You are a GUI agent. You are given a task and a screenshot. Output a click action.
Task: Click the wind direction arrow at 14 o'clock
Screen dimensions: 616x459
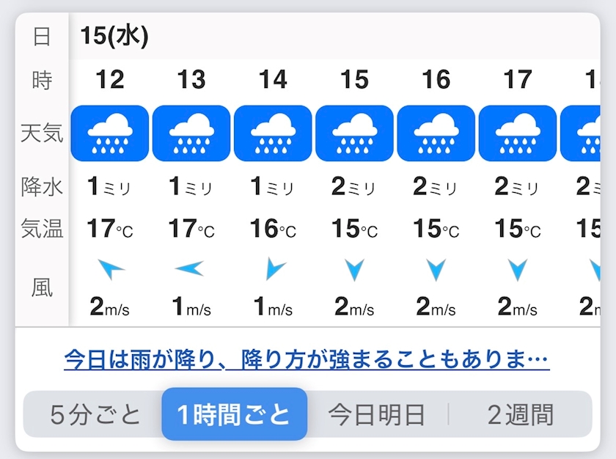pyautogui.click(x=274, y=270)
